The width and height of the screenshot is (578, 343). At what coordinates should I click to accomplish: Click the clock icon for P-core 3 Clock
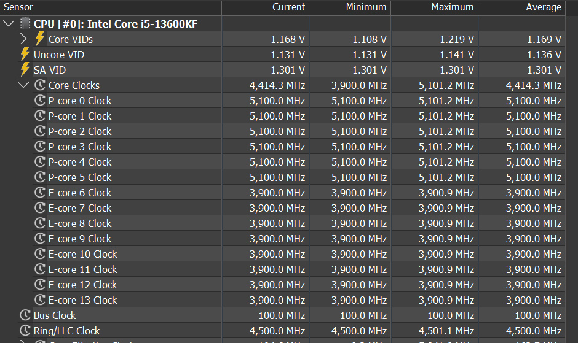pyautogui.click(x=40, y=147)
